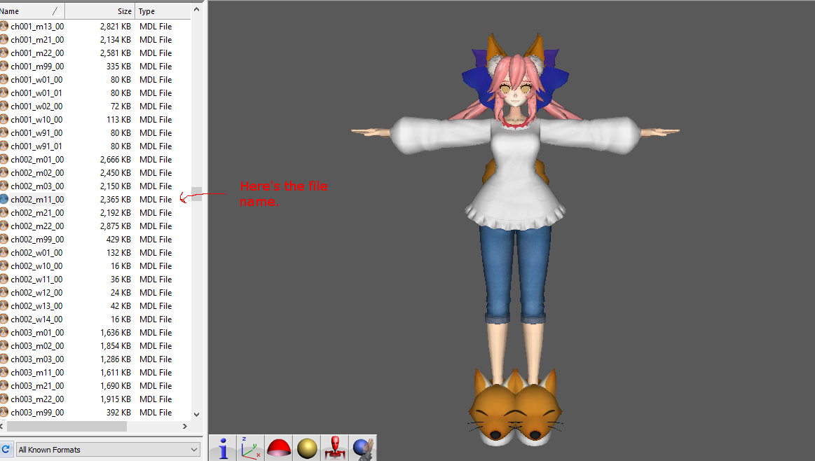The height and width of the screenshot is (461, 815).
Task: Click the file icon for ch003_m99_00
Action: [4, 412]
